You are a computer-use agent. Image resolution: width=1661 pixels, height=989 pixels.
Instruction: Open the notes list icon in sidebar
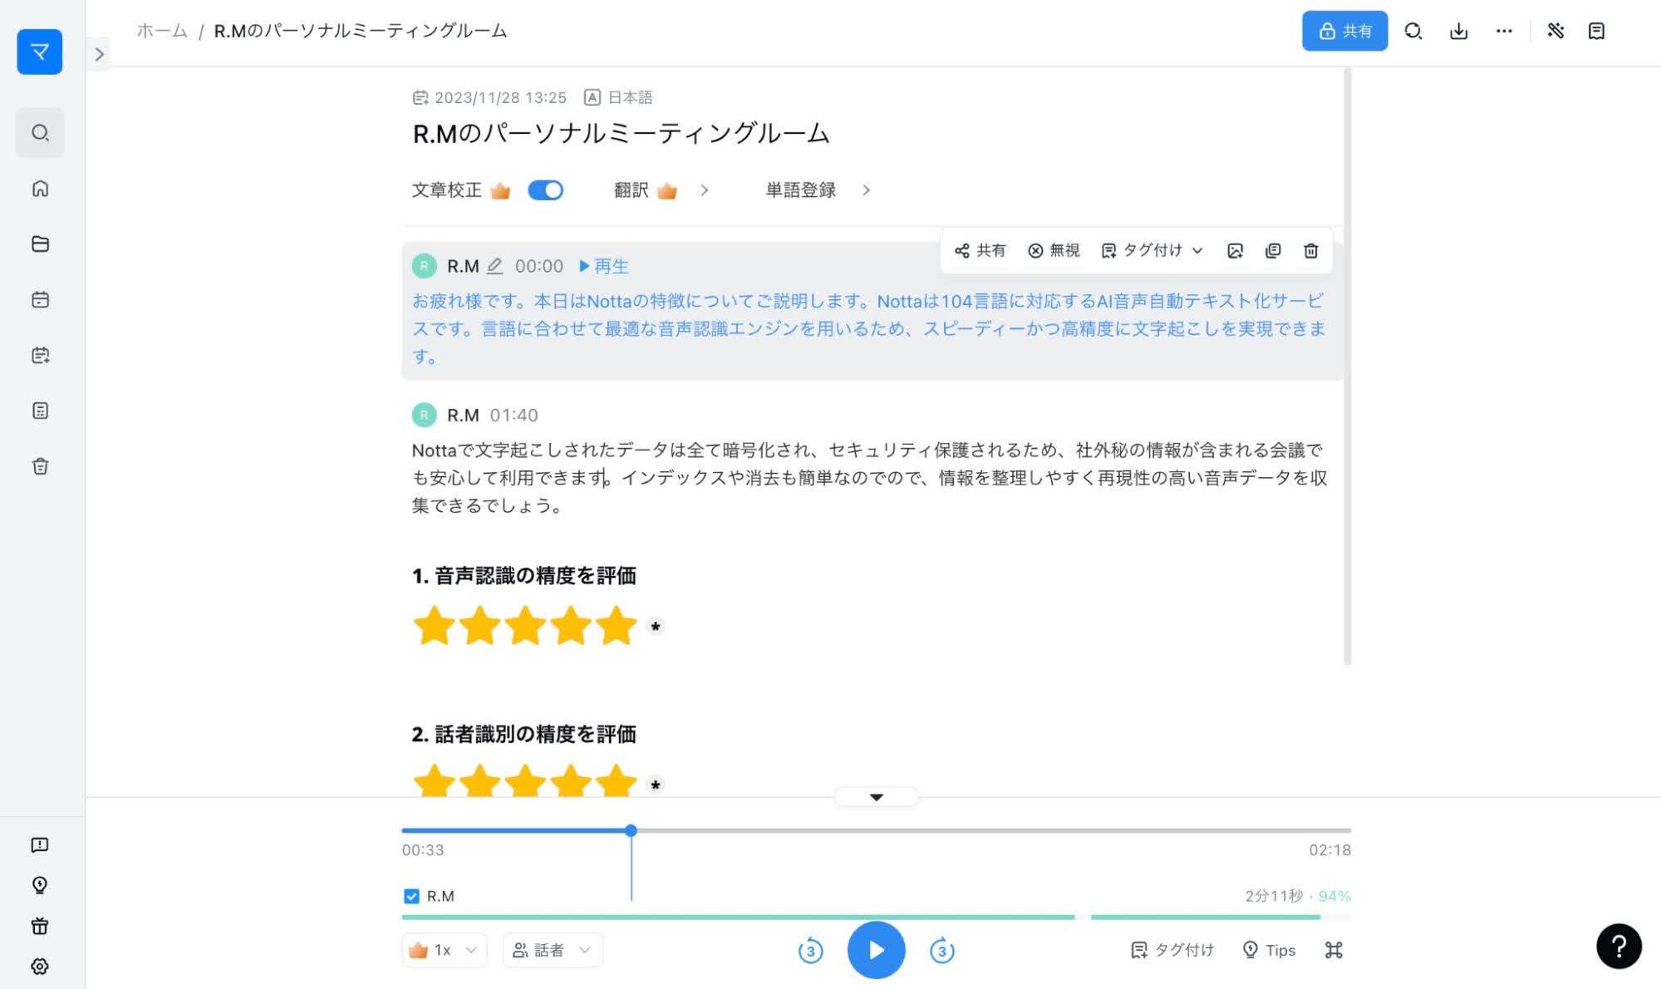pyautogui.click(x=40, y=411)
